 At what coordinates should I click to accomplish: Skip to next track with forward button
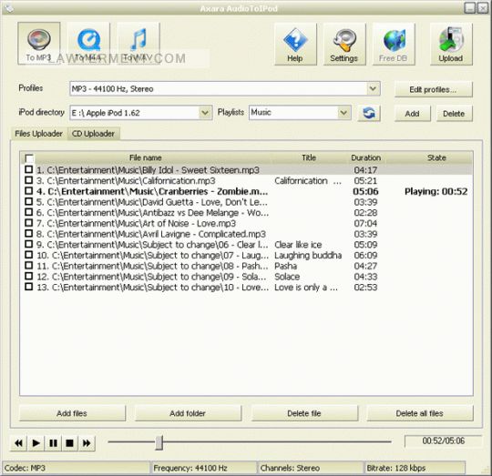pos(87,443)
